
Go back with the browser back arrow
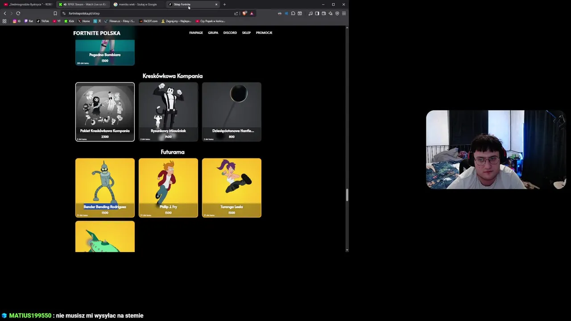pos(5,13)
